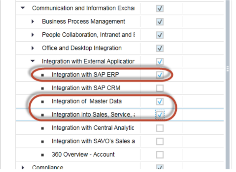Expand Office and Desktop Integration node
Viewport: 236px width, 172px height.
click(x=33, y=48)
